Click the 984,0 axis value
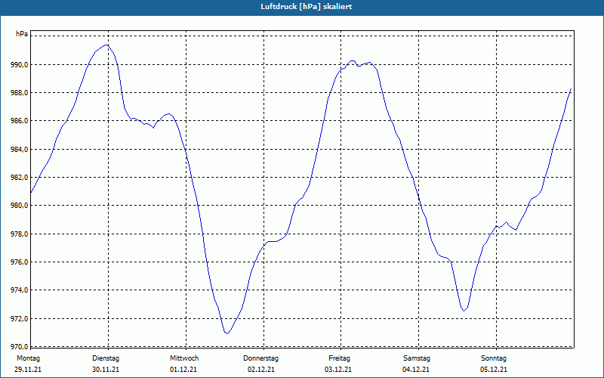Image resolution: width=604 pixels, height=378 pixels. click(x=20, y=150)
